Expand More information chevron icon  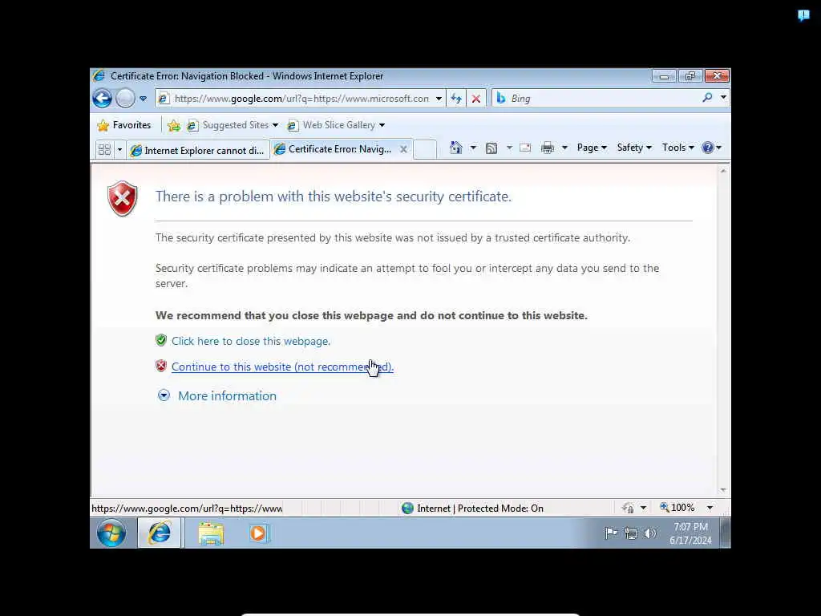pos(164,395)
